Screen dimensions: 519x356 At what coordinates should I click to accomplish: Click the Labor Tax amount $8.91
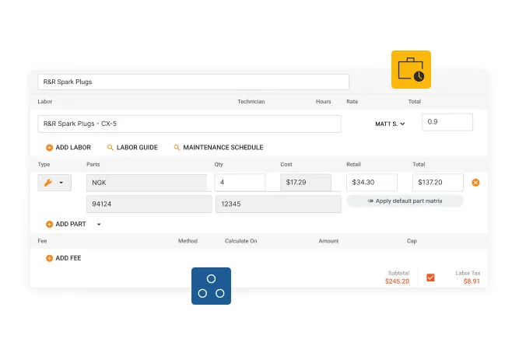point(472,281)
